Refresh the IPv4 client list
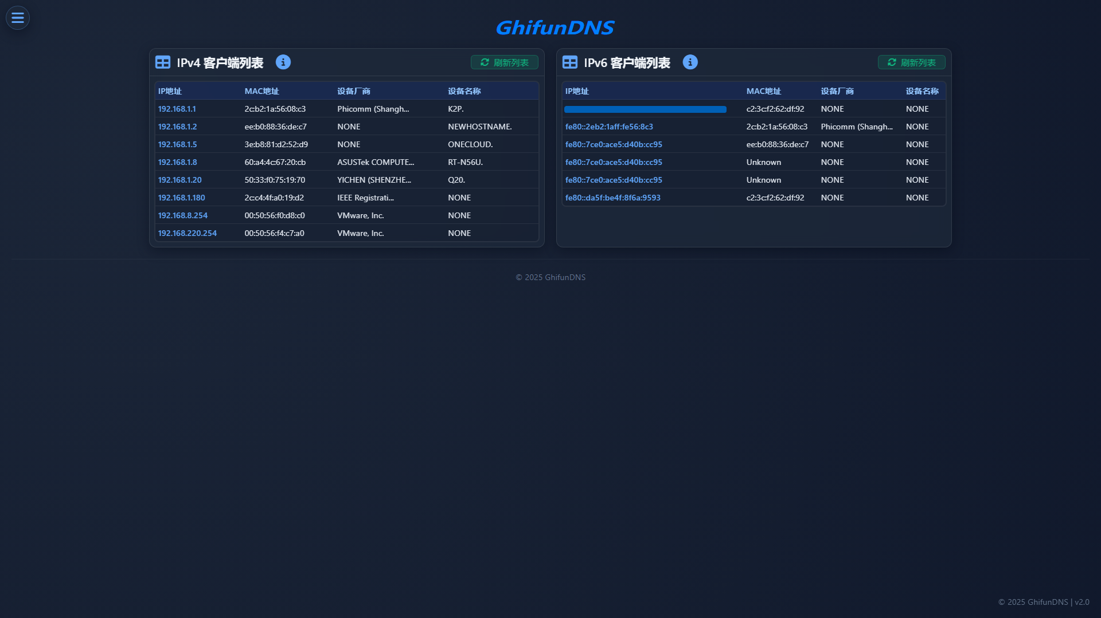This screenshot has height=618, width=1101. coord(504,62)
